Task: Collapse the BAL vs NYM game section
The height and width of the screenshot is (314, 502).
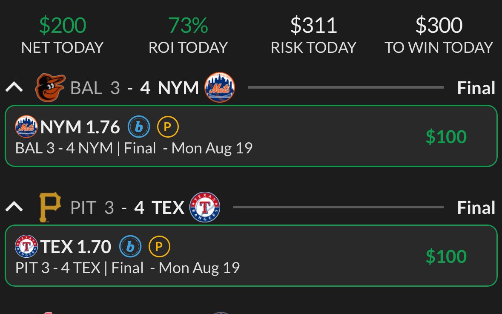Action: pos(14,87)
